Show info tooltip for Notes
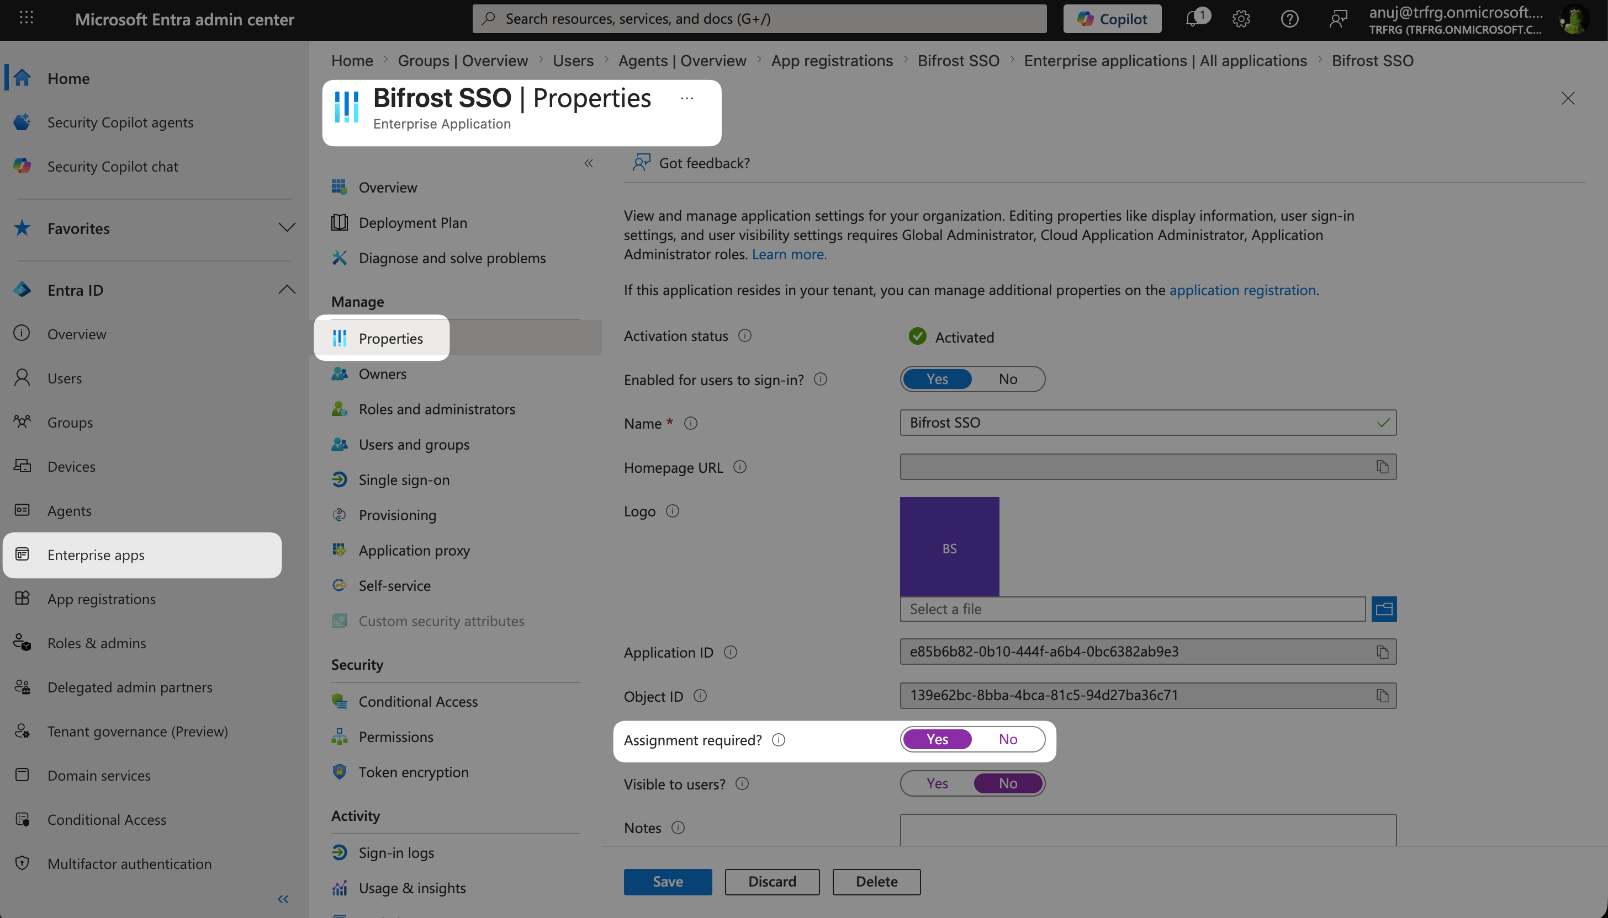 click(678, 827)
